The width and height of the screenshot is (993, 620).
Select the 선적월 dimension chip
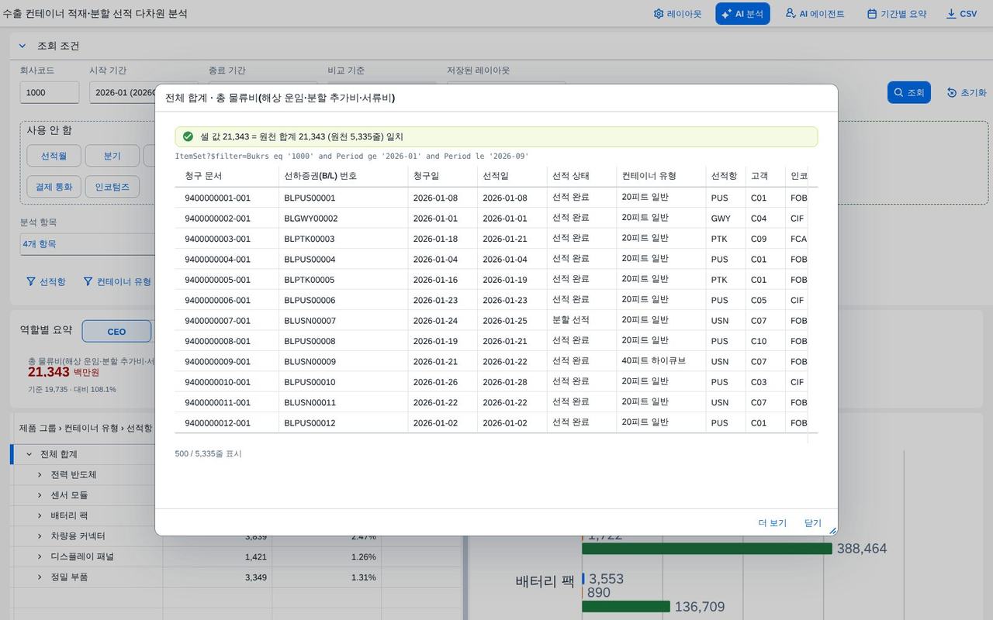point(54,156)
